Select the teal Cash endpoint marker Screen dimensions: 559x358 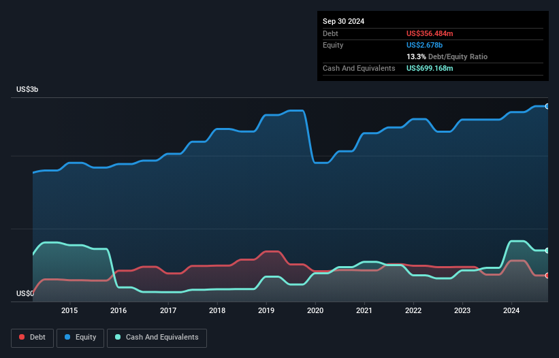coord(547,250)
